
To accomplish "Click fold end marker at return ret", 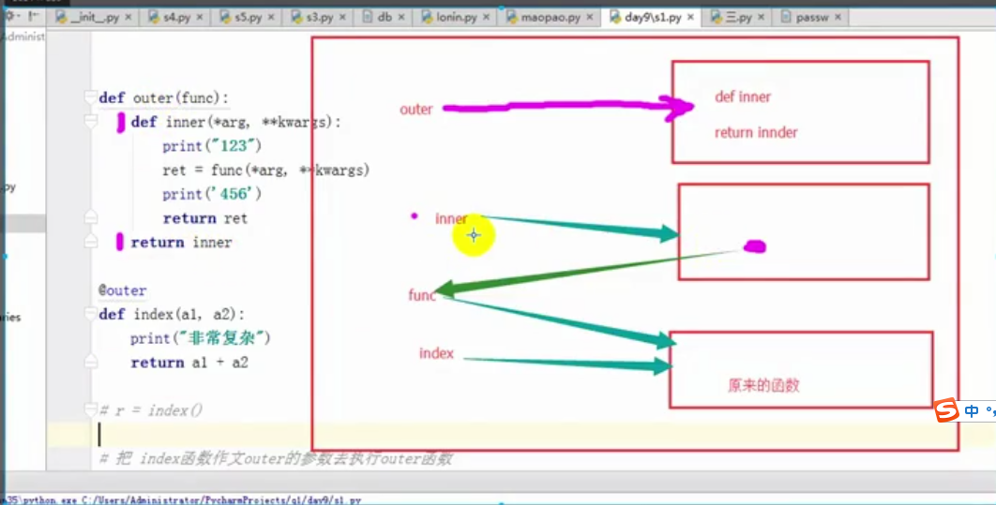I will coord(90,217).
